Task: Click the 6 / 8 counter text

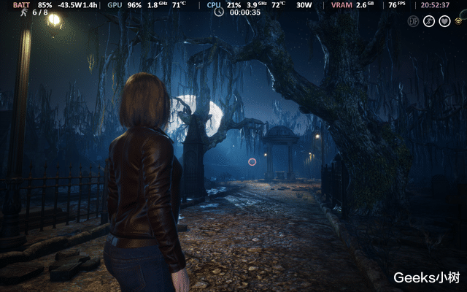Action: click(x=40, y=12)
